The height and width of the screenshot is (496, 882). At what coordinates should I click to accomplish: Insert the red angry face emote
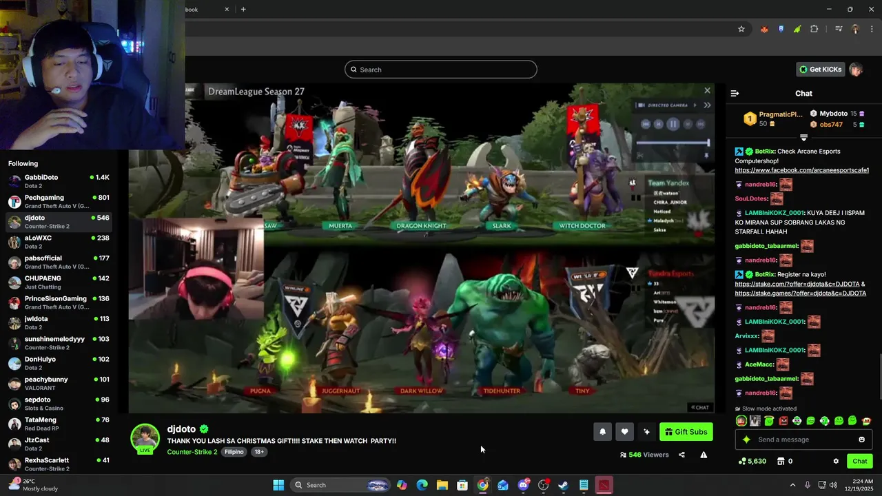tap(783, 421)
